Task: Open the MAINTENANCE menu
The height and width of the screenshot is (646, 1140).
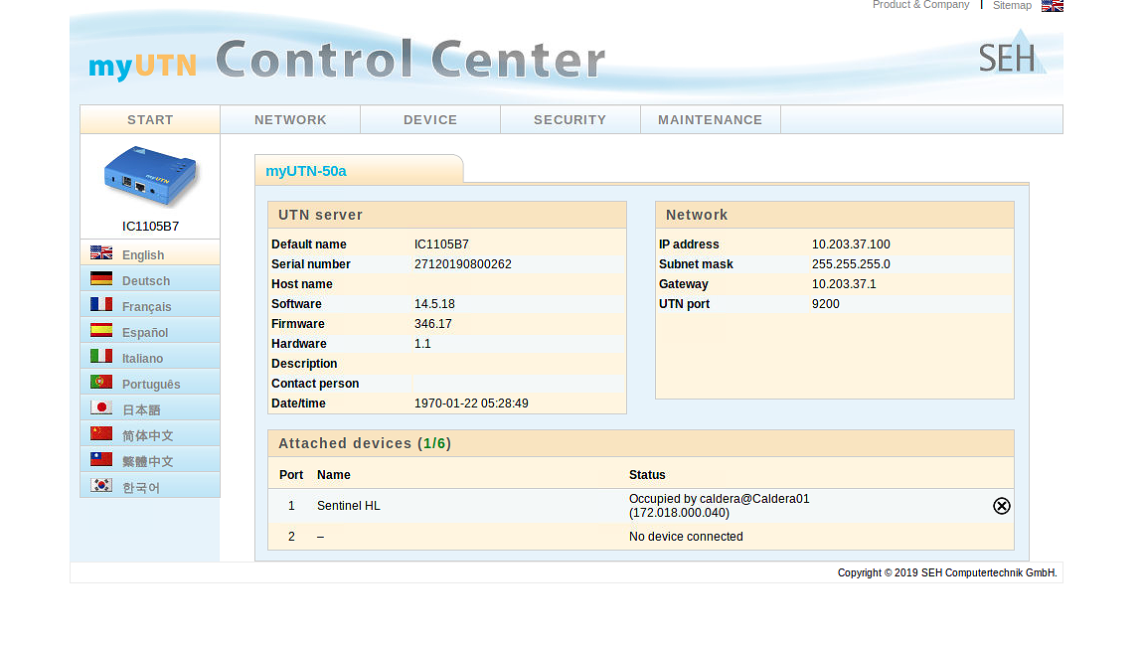Action: (x=710, y=120)
